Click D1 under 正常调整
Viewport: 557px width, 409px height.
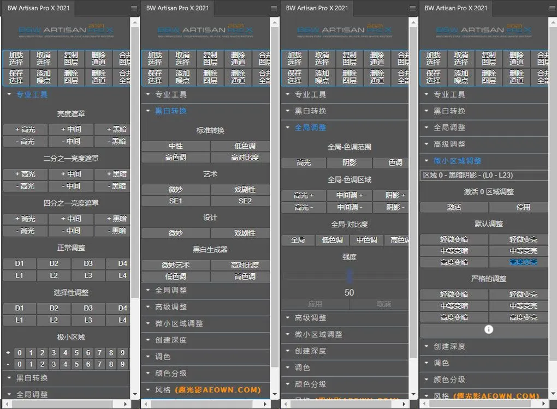20,263
